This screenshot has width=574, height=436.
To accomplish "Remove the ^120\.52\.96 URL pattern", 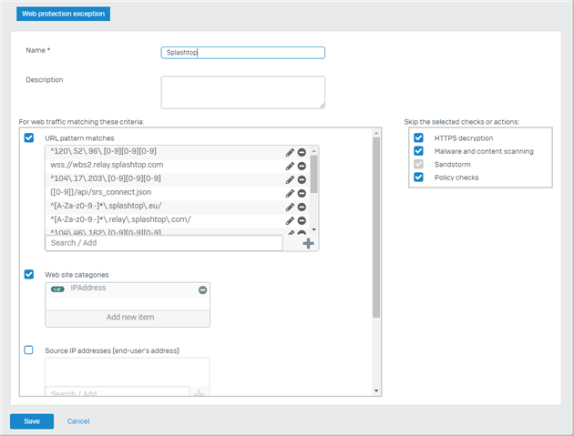I will point(302,153).
